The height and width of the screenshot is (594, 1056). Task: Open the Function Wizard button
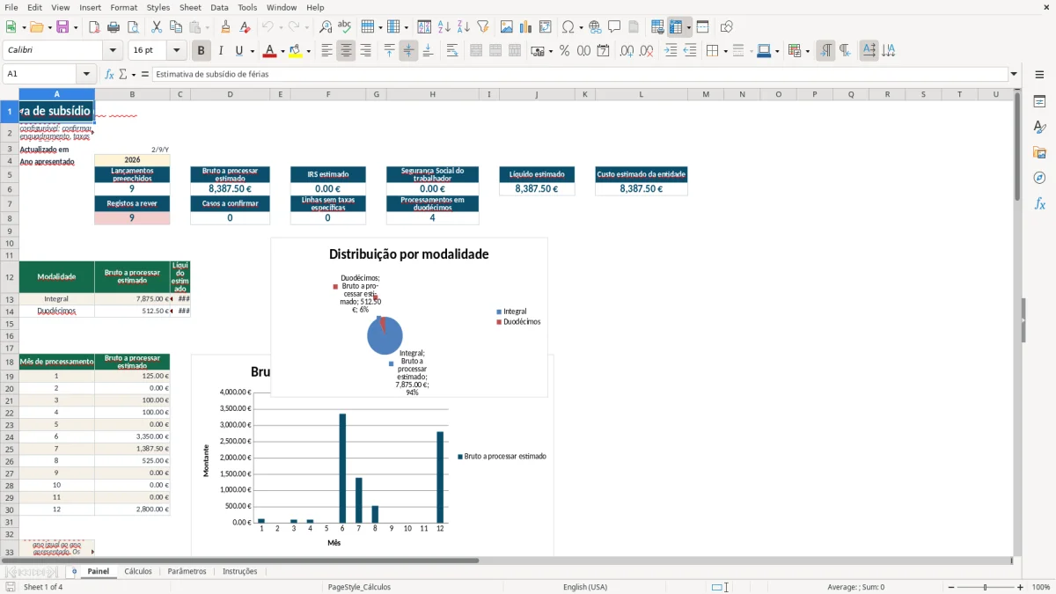pos(110,74)
